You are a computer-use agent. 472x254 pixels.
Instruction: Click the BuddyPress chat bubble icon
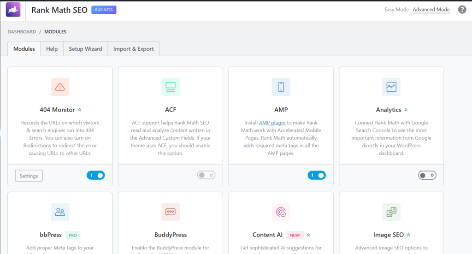(x=171, y=212)
